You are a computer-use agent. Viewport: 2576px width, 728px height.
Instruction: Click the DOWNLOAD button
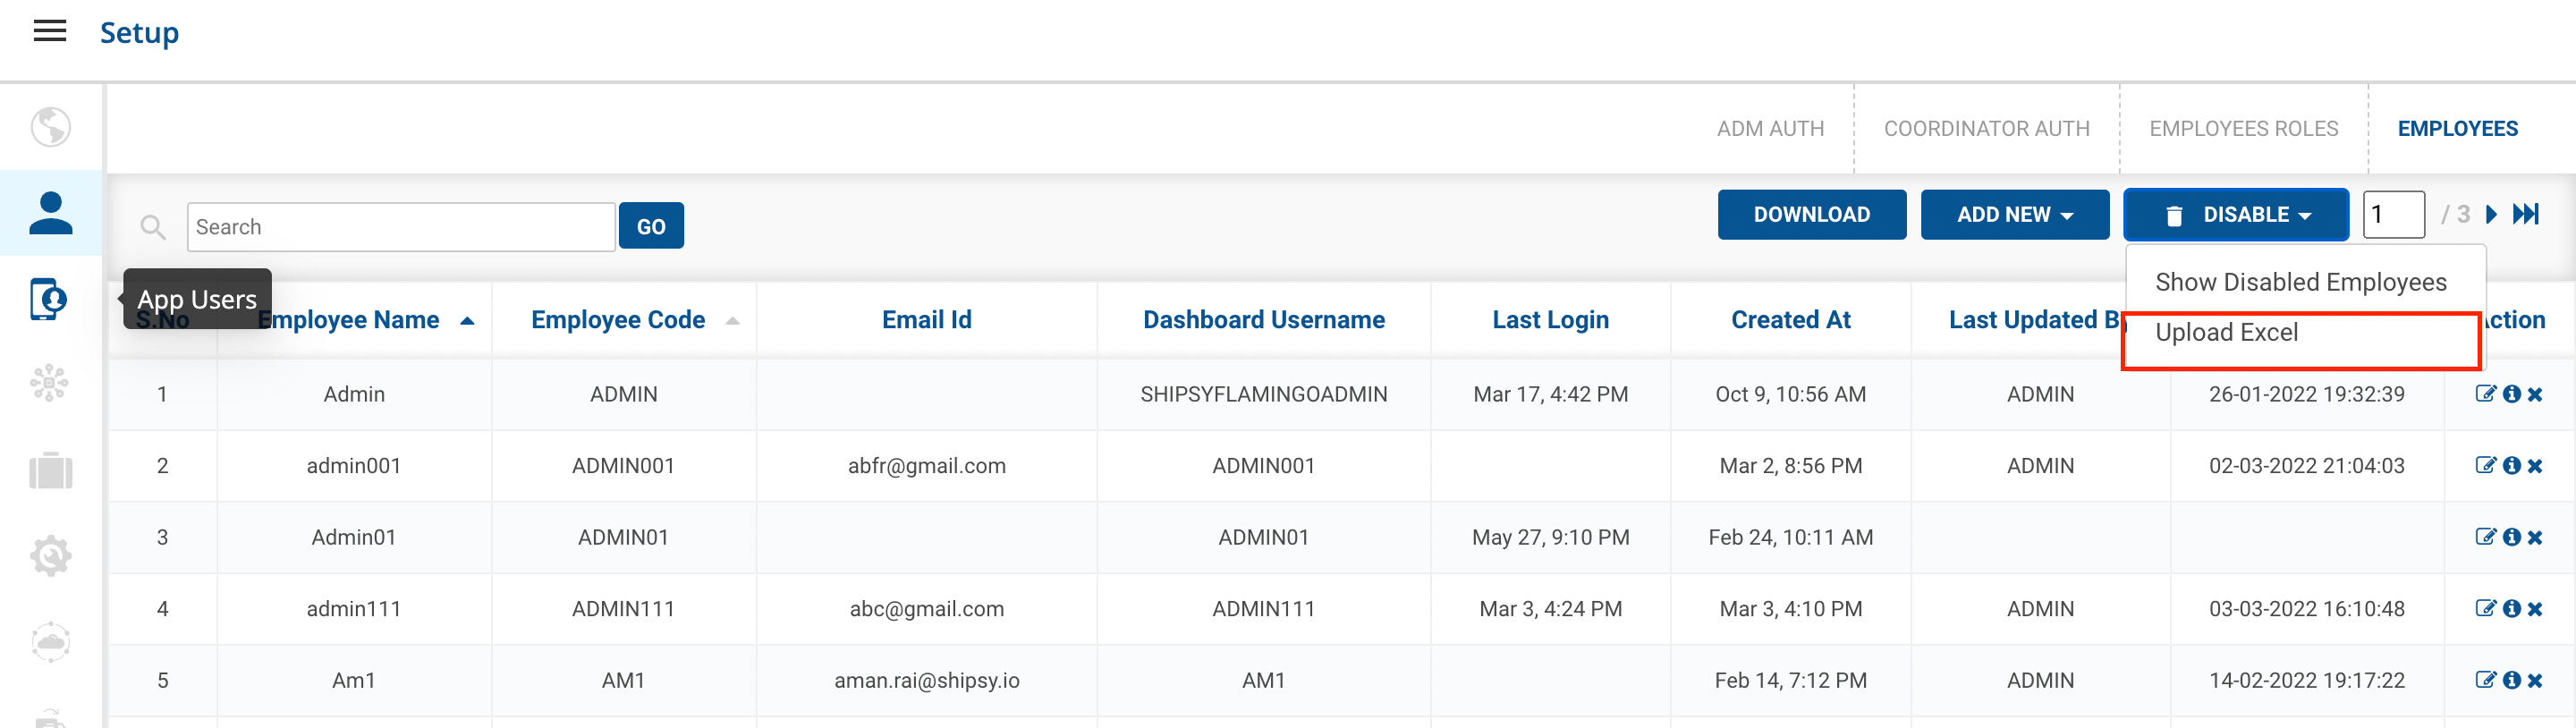tap(1811, 215)
